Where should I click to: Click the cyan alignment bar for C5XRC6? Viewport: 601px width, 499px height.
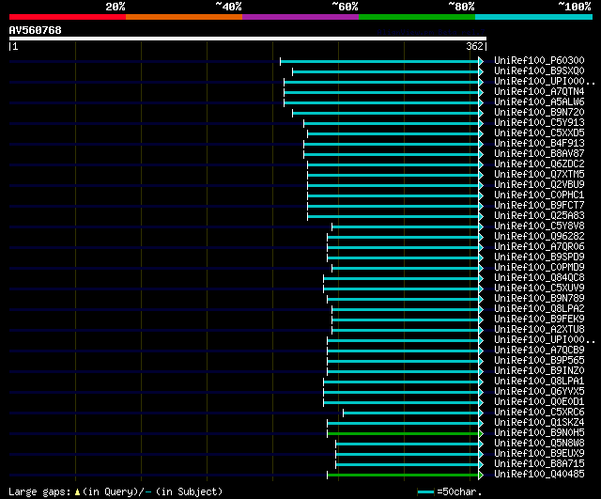click(411, 413)
